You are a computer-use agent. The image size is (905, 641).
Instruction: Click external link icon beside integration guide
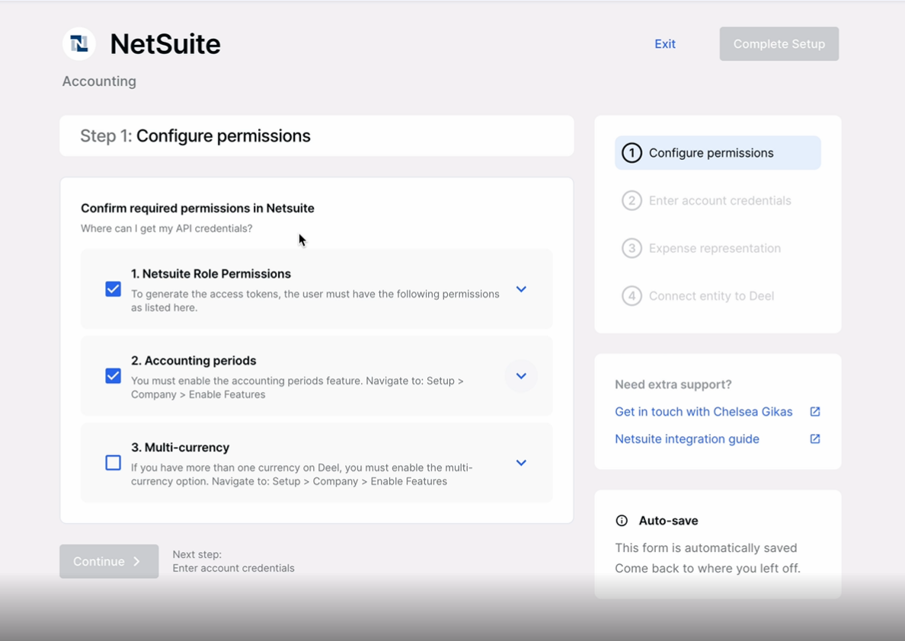[814, 439]
